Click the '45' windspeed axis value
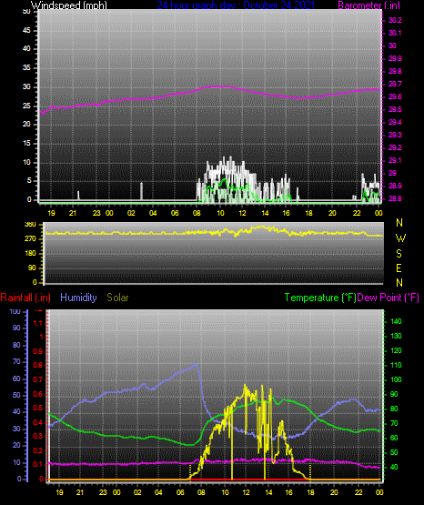Viewport: 424px width, 505px height. tap(26, 31)
